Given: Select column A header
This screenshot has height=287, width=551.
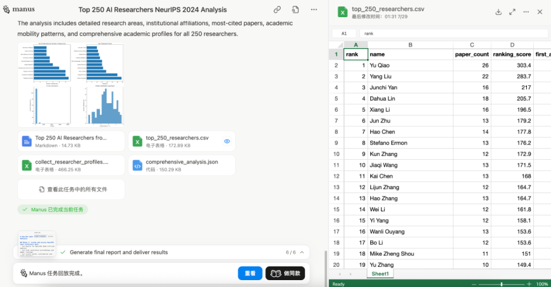Looking at the screenshot, I should [x=356, y=45].
